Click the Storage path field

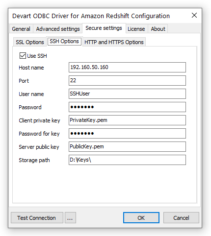127,160
